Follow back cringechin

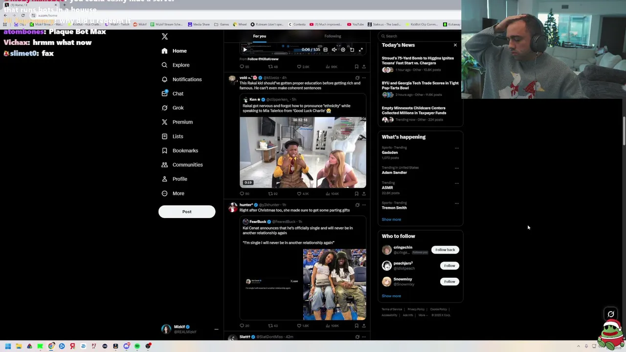point(445,250)
